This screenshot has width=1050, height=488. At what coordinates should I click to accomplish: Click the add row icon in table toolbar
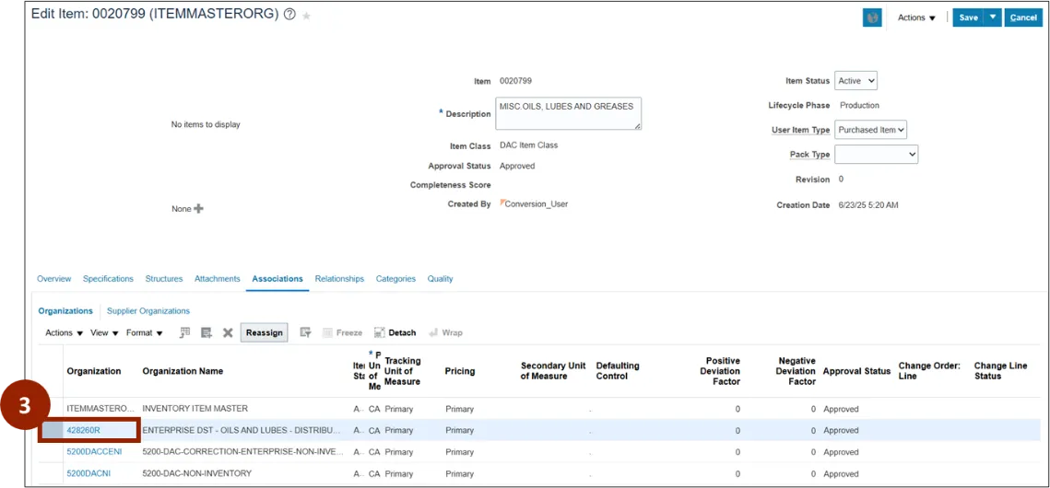[206, 332]
